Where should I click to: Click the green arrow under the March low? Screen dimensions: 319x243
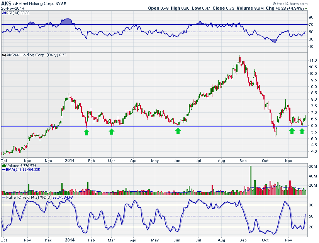[x=112, y=132]
